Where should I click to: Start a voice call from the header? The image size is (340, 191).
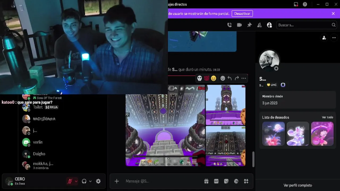point(229,25)
